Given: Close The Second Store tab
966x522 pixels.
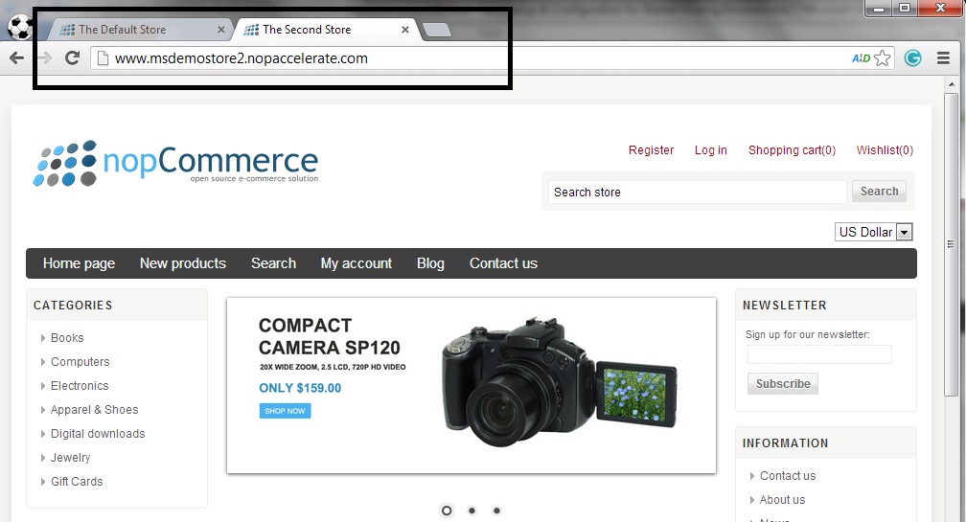Looking at the screenshot, I should pyautogui.click(x=404, y=30).
